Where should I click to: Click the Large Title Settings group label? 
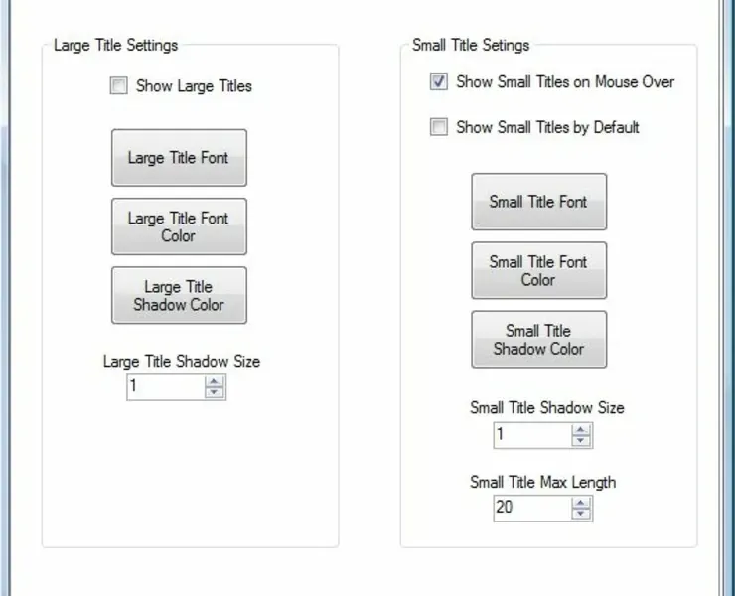[115, 45]
